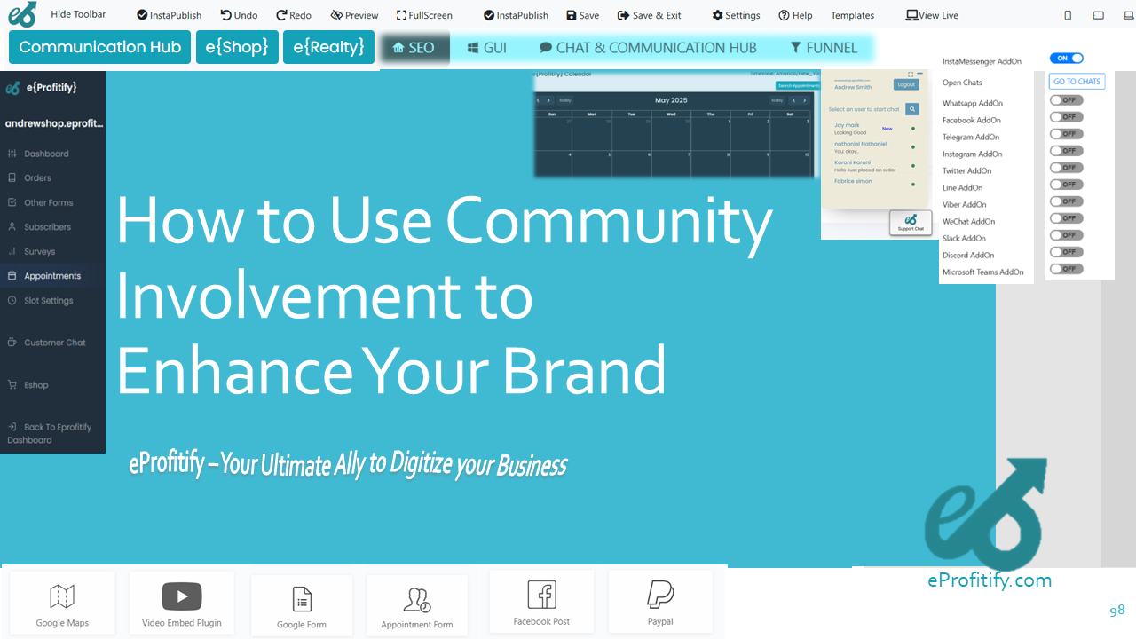
Task: Click the GO TO CHATS button
Action: [x=1077, y=82]
